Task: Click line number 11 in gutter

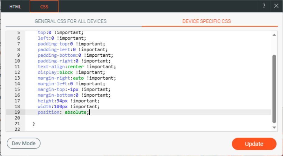Action: 17,67
